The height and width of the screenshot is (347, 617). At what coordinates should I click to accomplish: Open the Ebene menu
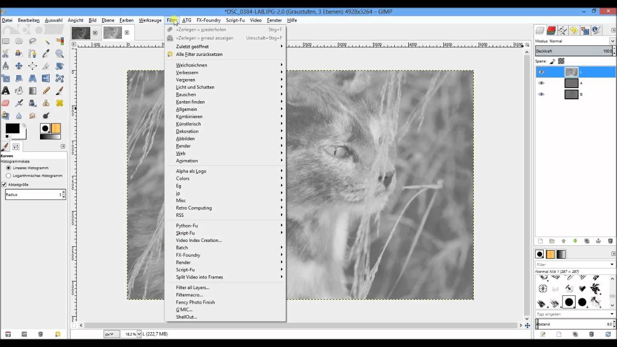click(108, 20)
